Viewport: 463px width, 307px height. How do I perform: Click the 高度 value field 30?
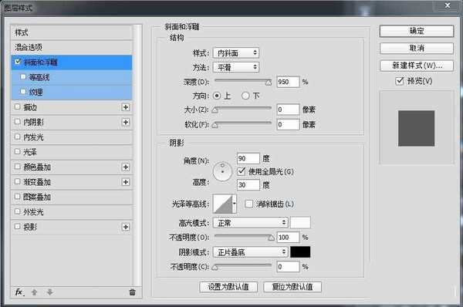[x=248, y=185]
